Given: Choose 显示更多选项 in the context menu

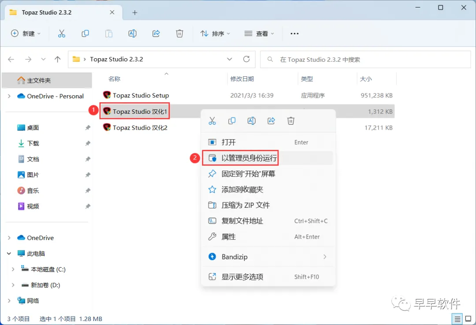Looking at the screenshot, I should tap(268, 276).
